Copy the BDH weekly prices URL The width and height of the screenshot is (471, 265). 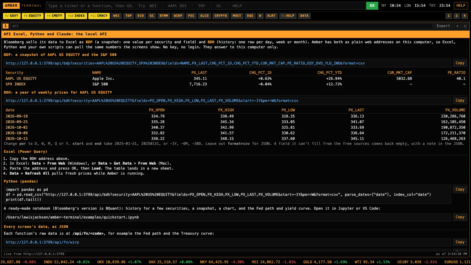pyautogui.click(x=460, y=100)
